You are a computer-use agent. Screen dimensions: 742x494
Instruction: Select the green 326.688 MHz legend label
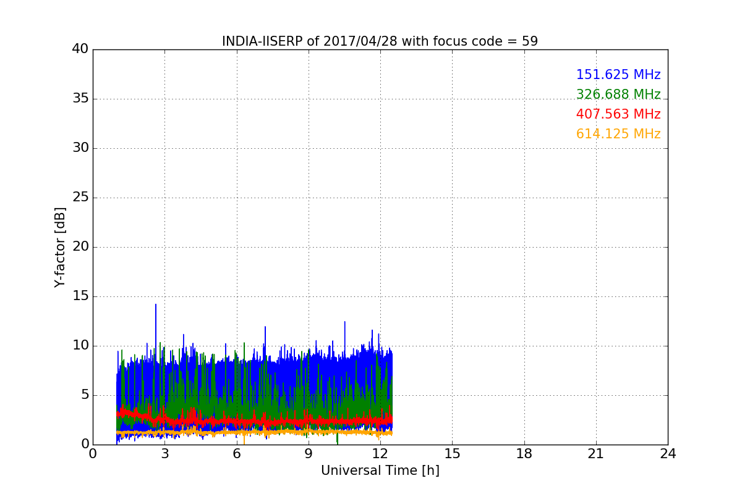[x=618, y=94]
